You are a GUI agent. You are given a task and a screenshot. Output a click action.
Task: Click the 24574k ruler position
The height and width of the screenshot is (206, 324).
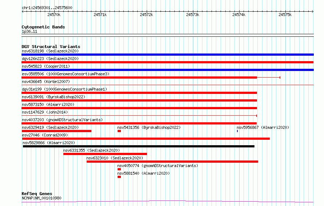(x=239, y=15)
